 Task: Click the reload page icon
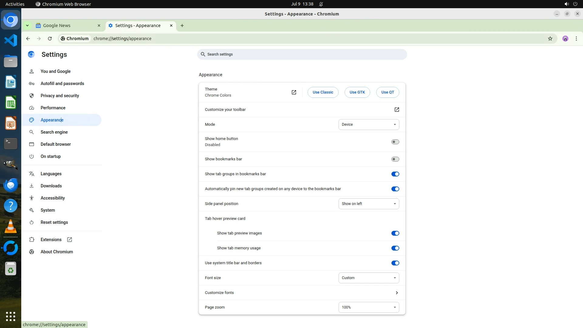coord(50,39)
